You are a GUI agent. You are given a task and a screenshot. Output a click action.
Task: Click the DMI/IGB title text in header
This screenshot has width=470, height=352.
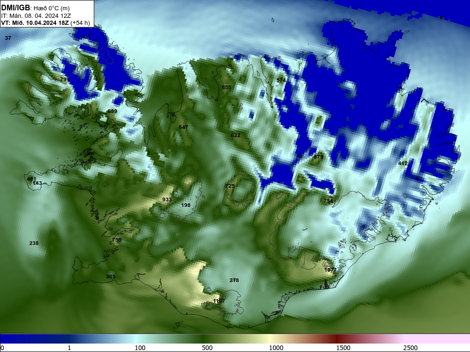16,8
